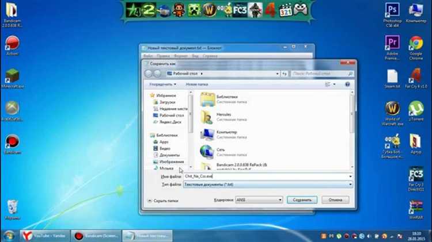Select the Recycle Bin desktop icon
The image size is (432, 242).
[12, 210]
